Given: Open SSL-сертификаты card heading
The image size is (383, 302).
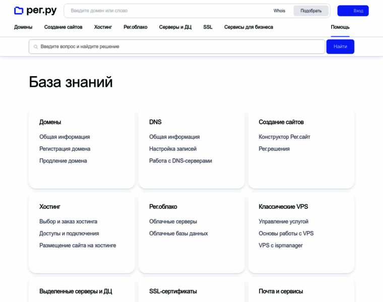Looking at the screenshot, I should click(173, 291).
